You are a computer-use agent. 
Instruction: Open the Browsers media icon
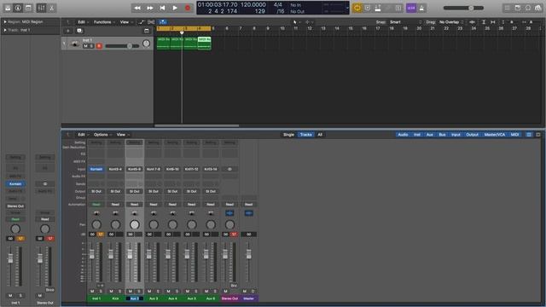538,8
